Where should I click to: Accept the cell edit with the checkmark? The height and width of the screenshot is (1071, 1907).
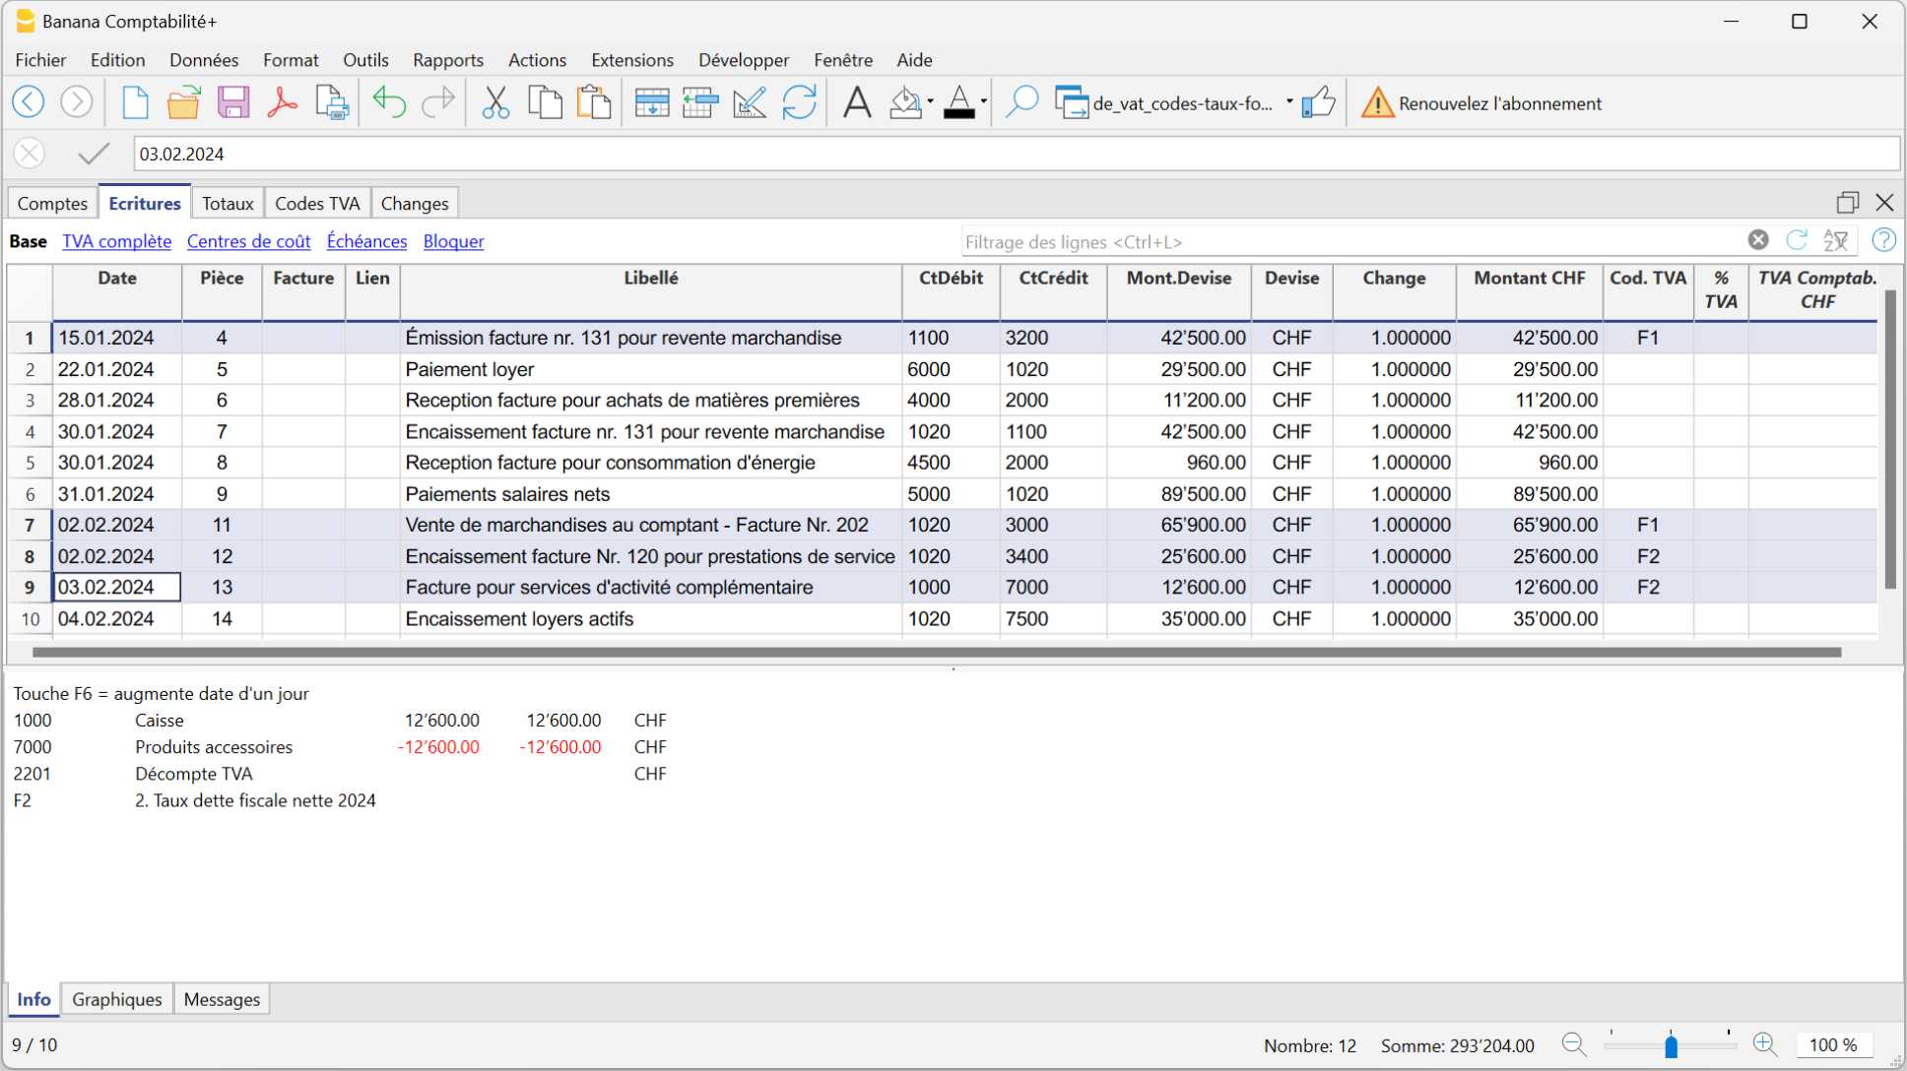coord(94,154)
